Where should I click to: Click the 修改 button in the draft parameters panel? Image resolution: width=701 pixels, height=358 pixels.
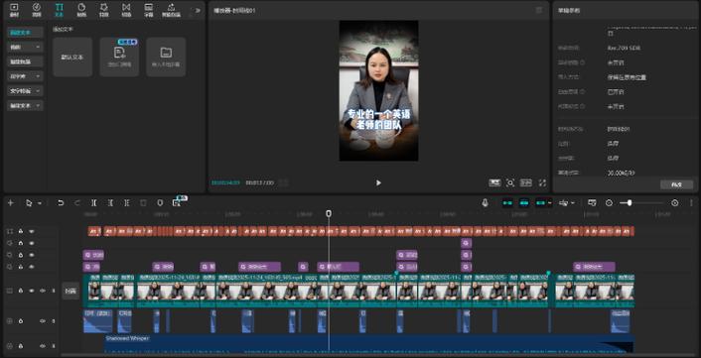click(x=676, y=184)
